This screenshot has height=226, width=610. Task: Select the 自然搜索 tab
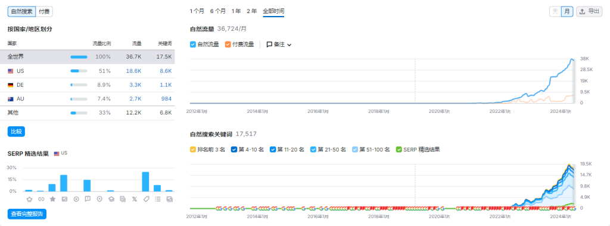click(22, 12)
